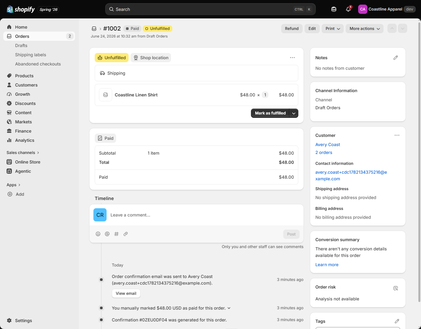Open Coastline Apparel account menu
Screen dimensions: 421x329
(387, 9)
